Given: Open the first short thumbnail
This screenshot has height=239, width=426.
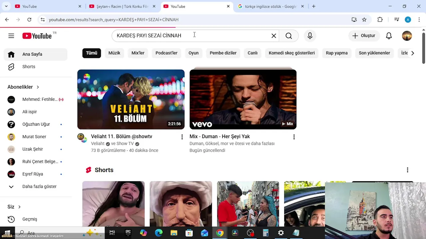Looking at the screenshot, I should (113, 204).
